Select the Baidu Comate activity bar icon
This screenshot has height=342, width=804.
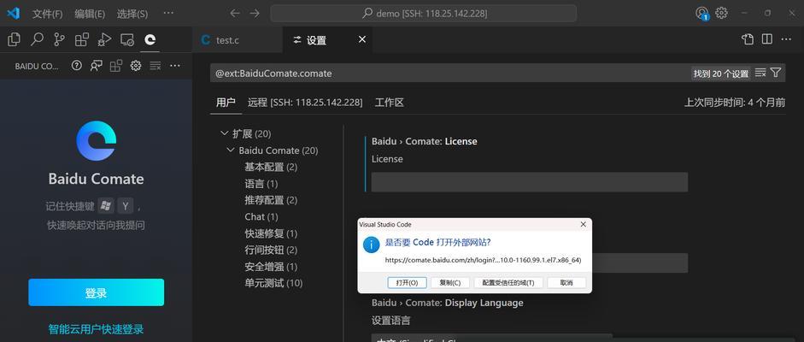pyautogui.click(x=150, y=39)
